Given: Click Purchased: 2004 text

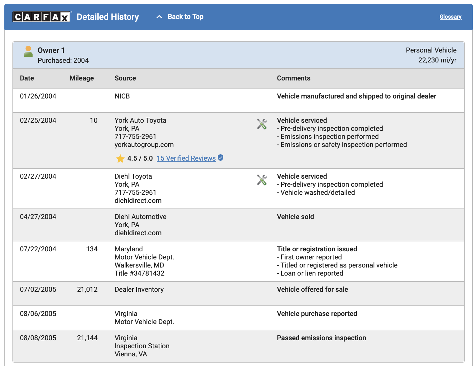Looking at the screenshot, I should click(63, 60).
